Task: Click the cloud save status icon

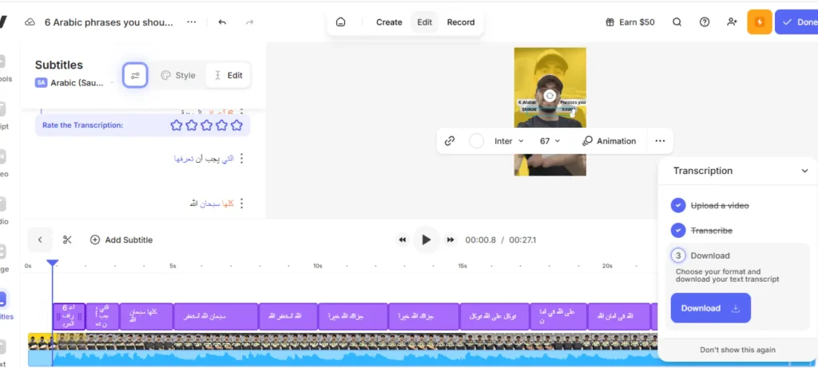Action: click(30, 22)
